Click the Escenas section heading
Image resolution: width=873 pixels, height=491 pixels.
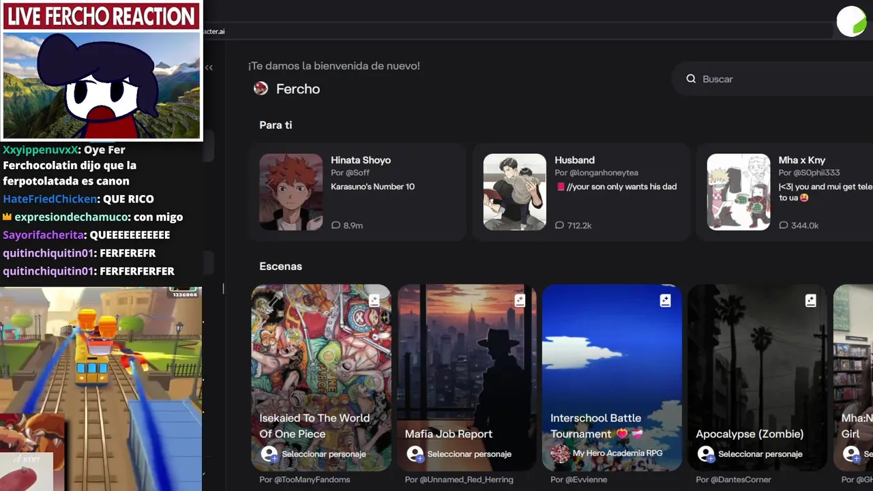[280, 267]
